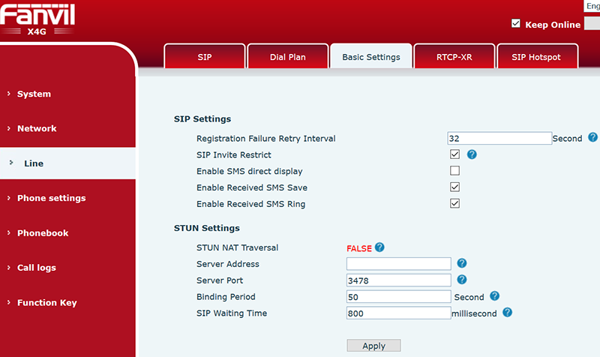Click the Keep Online label

(x=553, y=25)
